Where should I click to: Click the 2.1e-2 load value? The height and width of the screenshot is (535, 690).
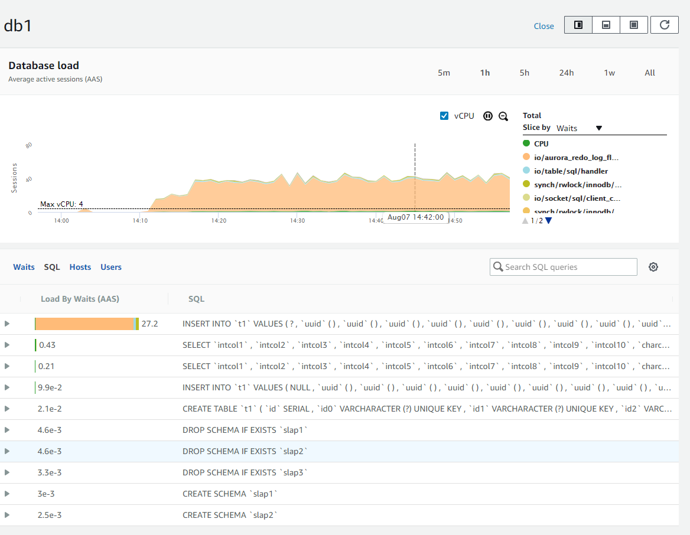click(50, 409)
